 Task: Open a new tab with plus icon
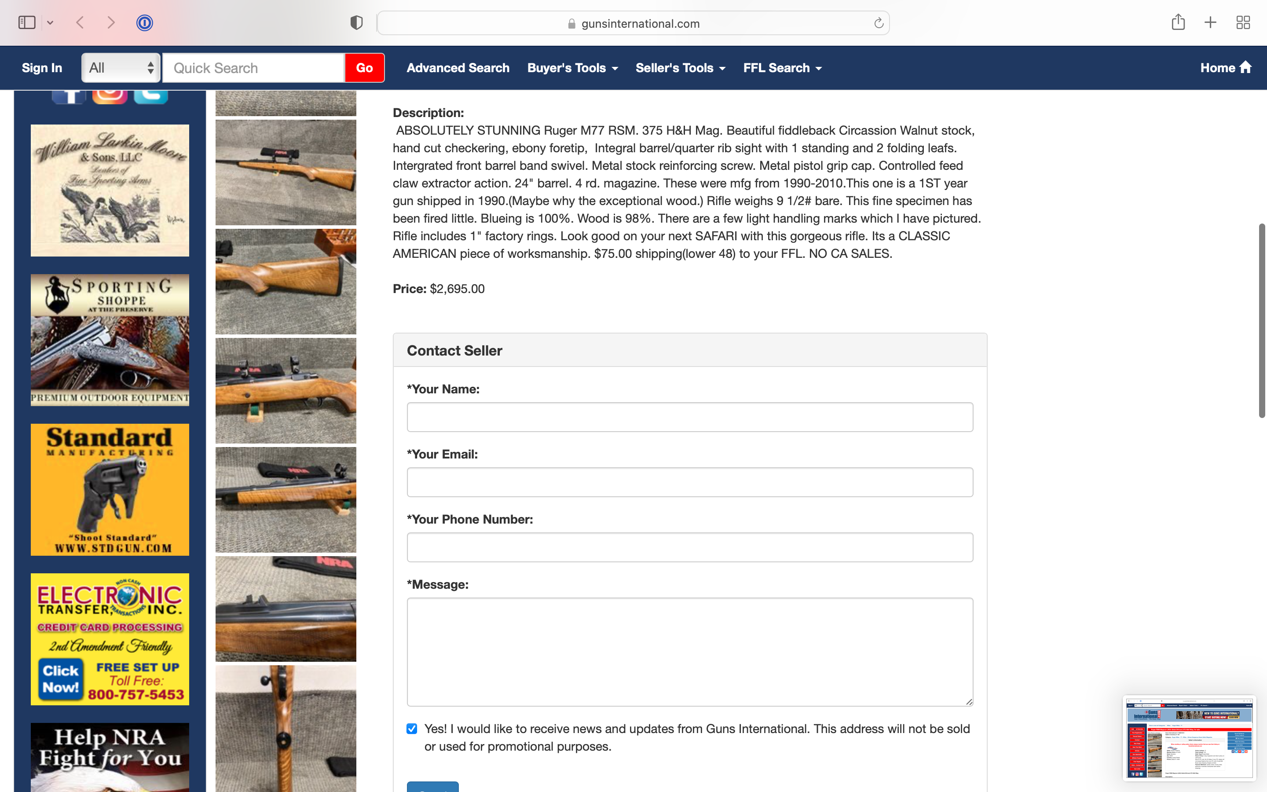click(1210, 22)
